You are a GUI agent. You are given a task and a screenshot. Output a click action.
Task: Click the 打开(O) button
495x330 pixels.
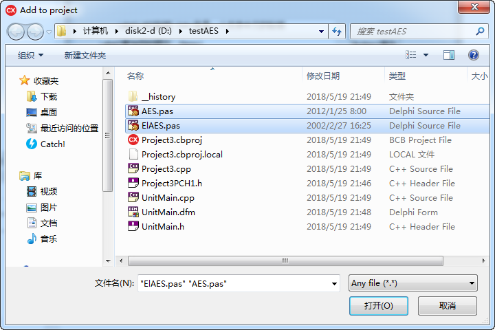pyautogui.click(x=379, y=306)
